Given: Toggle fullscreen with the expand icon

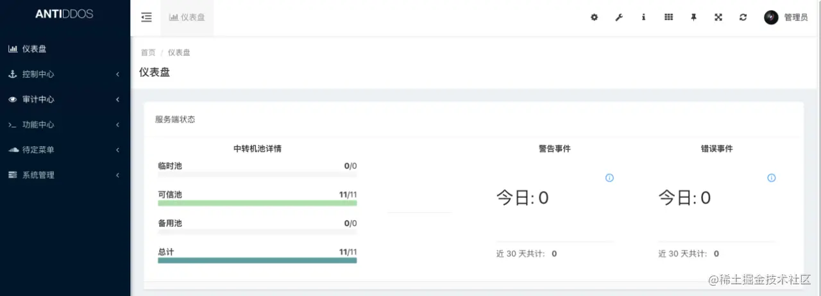Looking at the screenshot, I should [718, 18].
